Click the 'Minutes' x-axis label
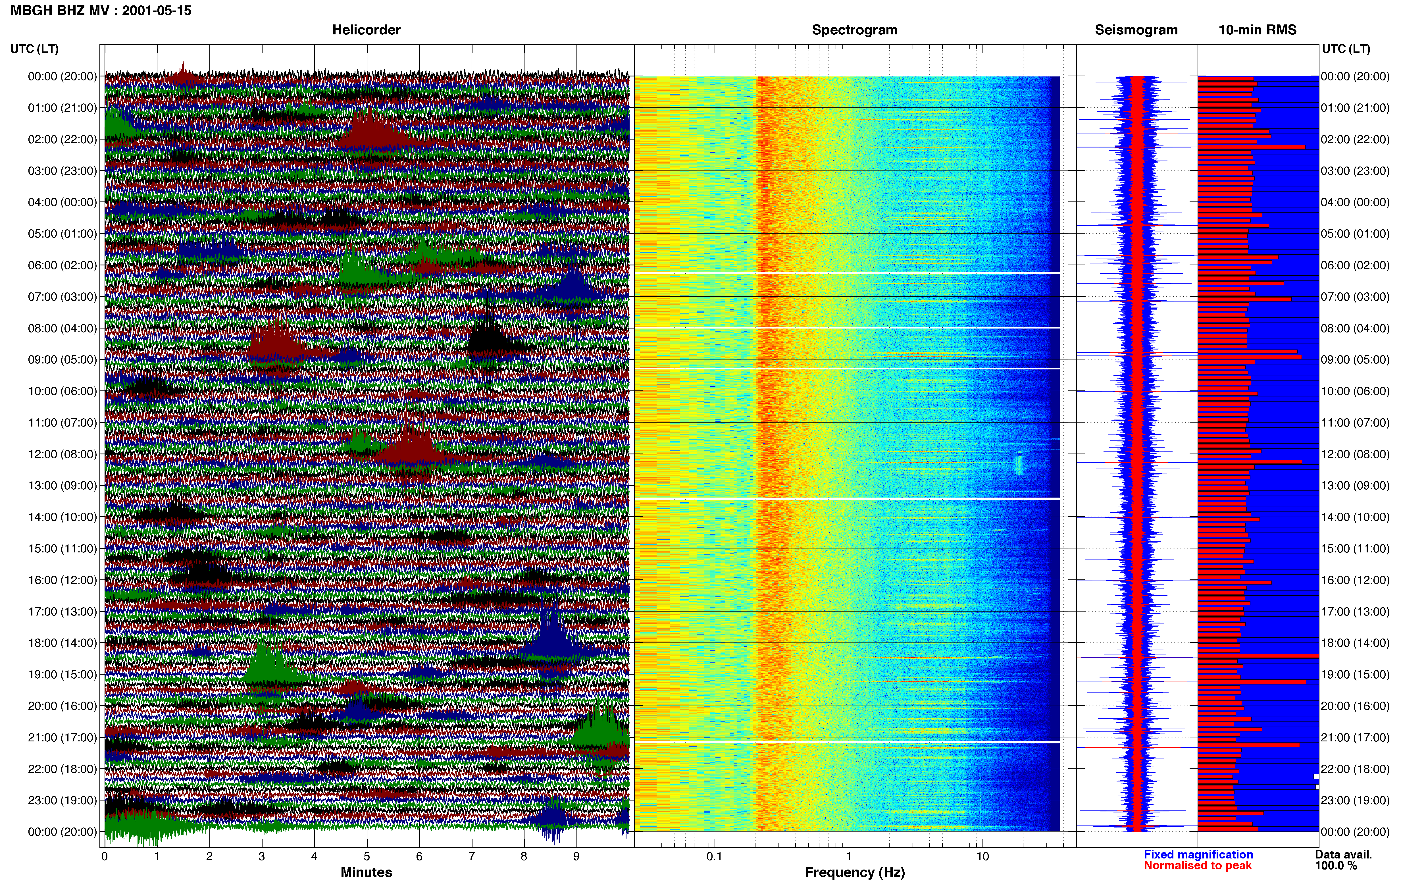The width and height of the screenshot is (1426, 892). [366, 872]
